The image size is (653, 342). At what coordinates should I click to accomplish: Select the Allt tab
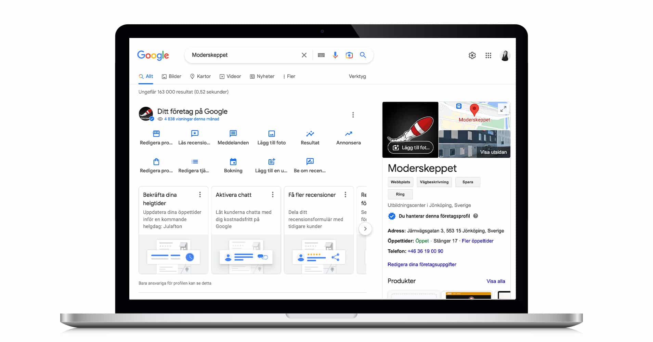click(146, 76)
